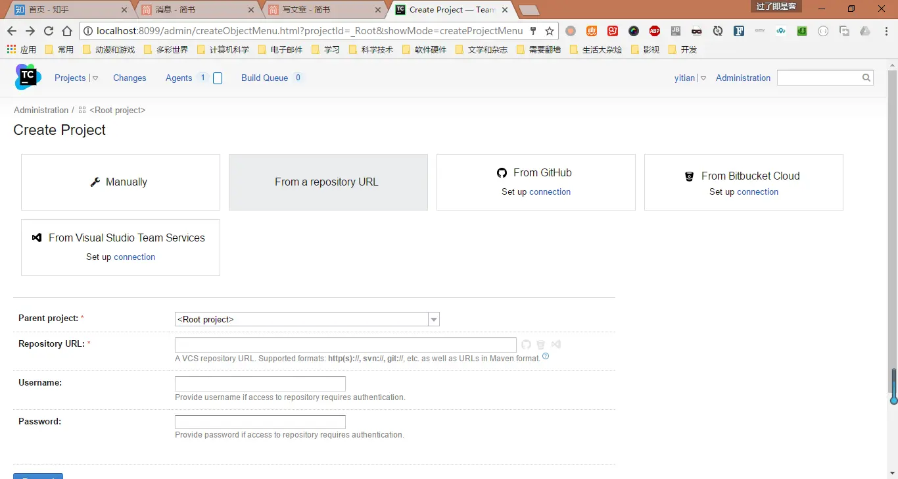Reload the page with the browser refresh icon
898x479 pixels.
tap(49, 31)
